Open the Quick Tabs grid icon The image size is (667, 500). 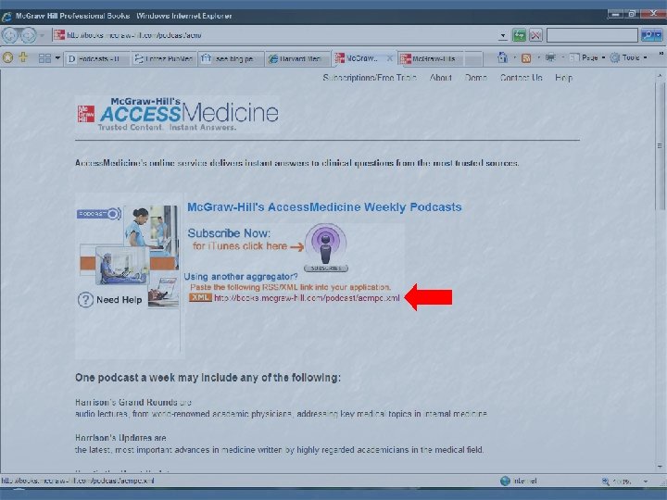pos(44,58)
